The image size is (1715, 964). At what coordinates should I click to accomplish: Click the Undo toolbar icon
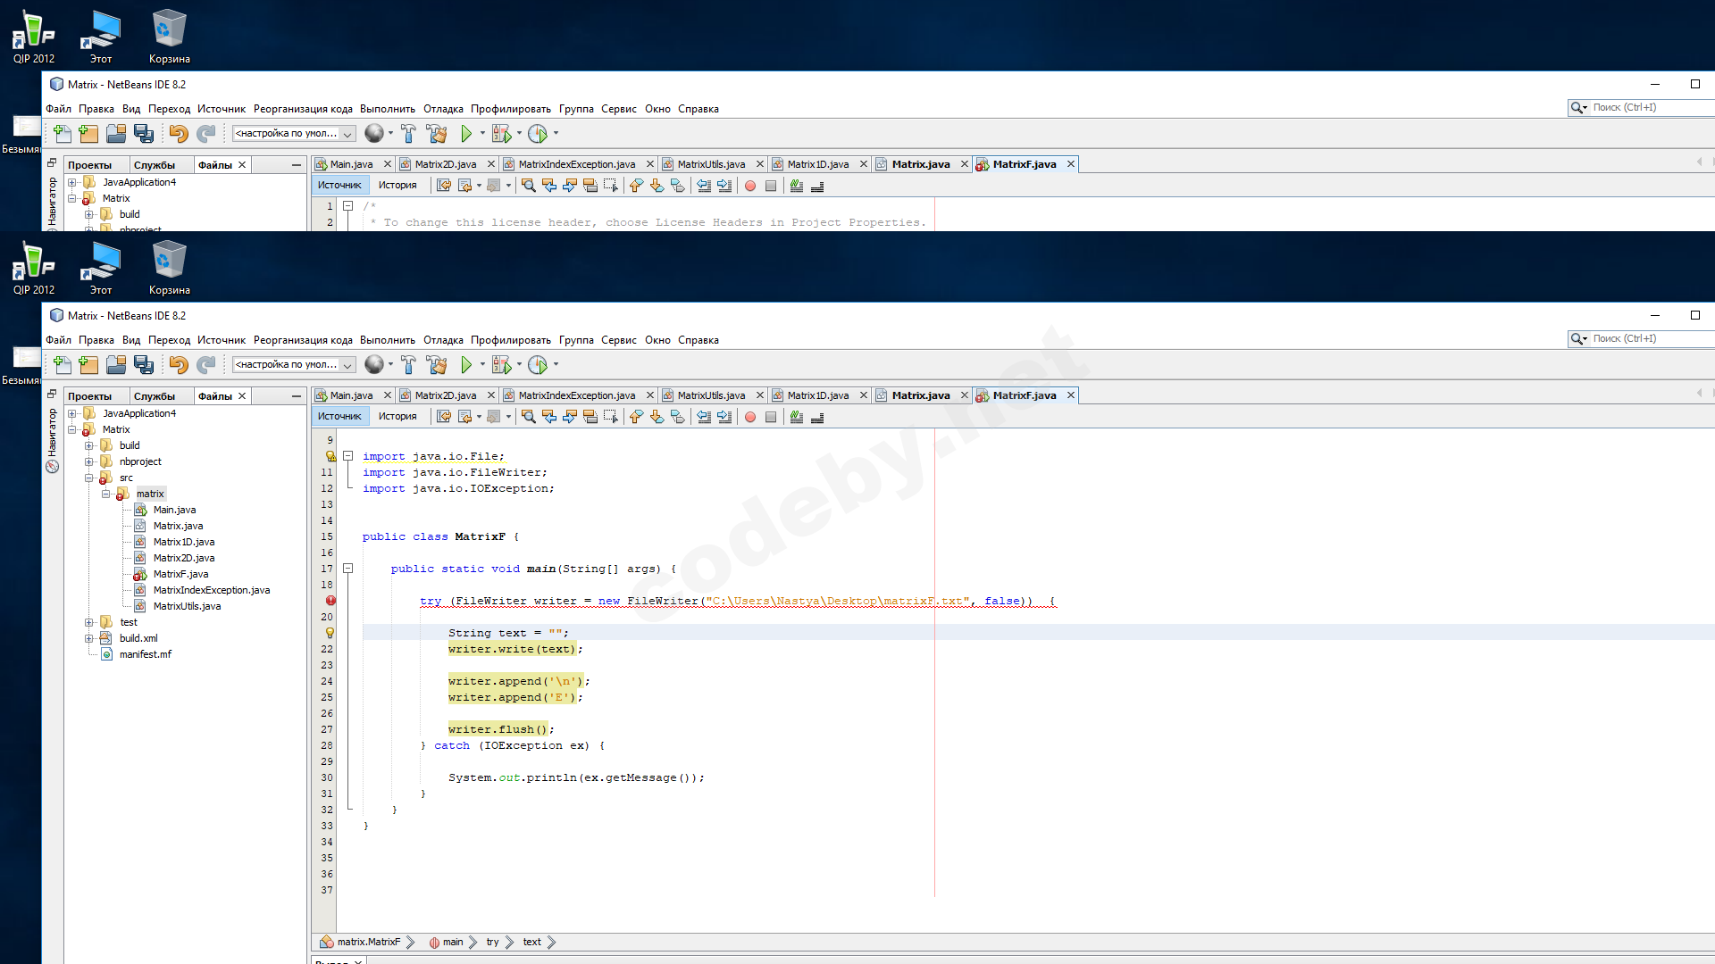[178, 365]
